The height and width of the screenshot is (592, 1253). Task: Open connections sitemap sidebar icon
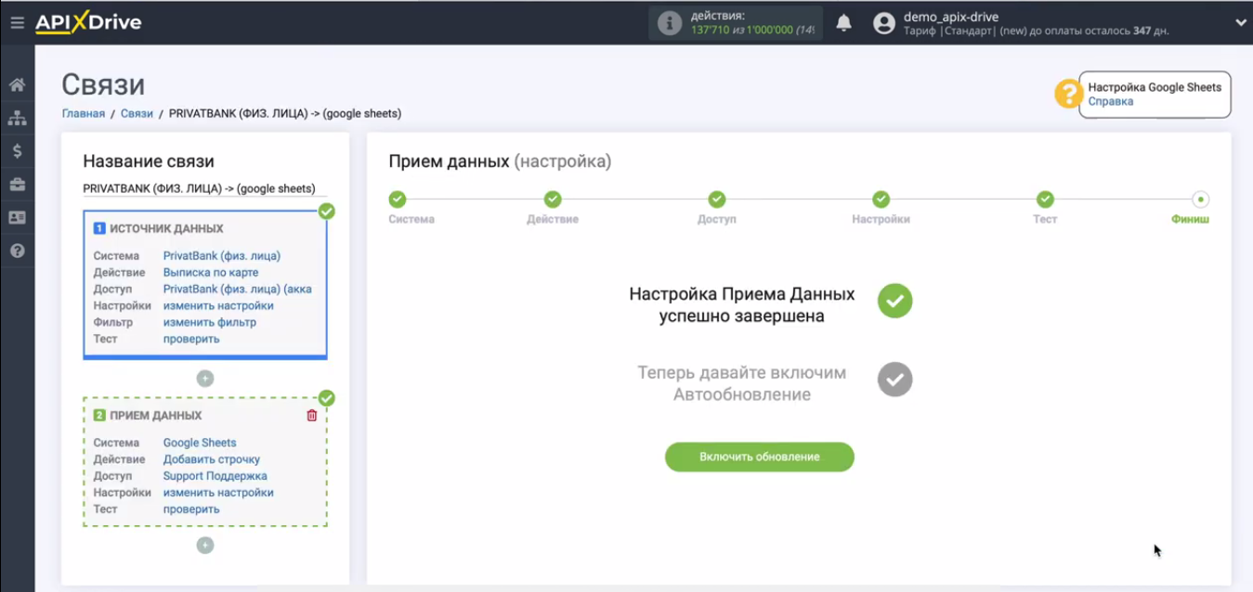pyautogui.click(x=17, y=118)
